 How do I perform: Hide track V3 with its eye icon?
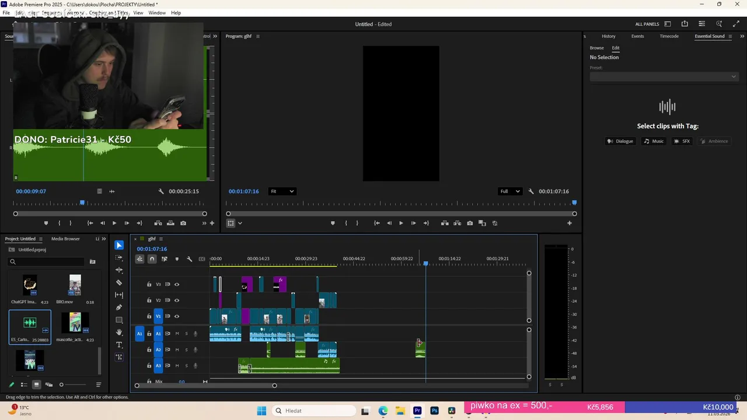click(x=177, y=285)
